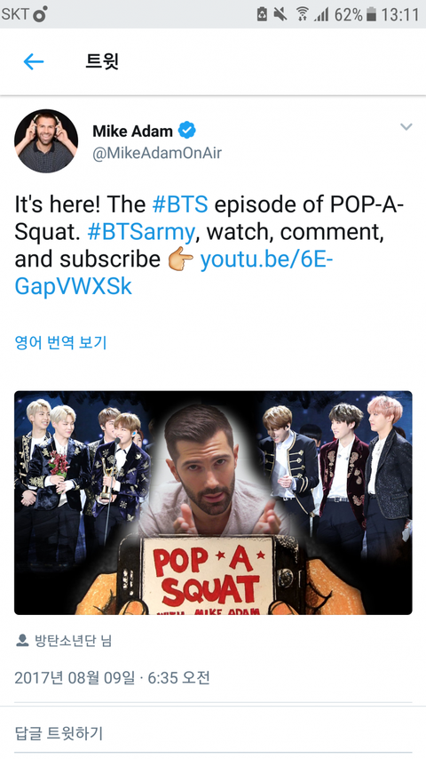426x759 pixels.
Task: Expand the tweet options chevron
Action: point(406,127)
